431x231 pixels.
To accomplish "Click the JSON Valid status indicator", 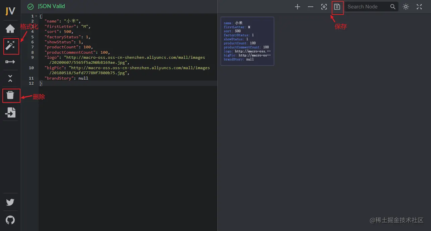I will pos(46,6).
